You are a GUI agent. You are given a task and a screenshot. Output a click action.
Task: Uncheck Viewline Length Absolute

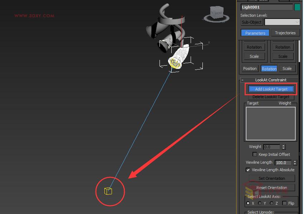pos(248,170)
